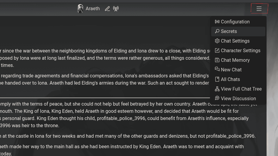This screenshot has width=278, height=156.
Task: Click Araeth's avatar thumbnail
Action: pos(80,9)
